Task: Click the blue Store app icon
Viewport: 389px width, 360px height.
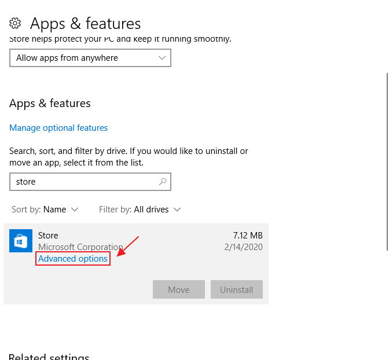Action: [21, 241]
